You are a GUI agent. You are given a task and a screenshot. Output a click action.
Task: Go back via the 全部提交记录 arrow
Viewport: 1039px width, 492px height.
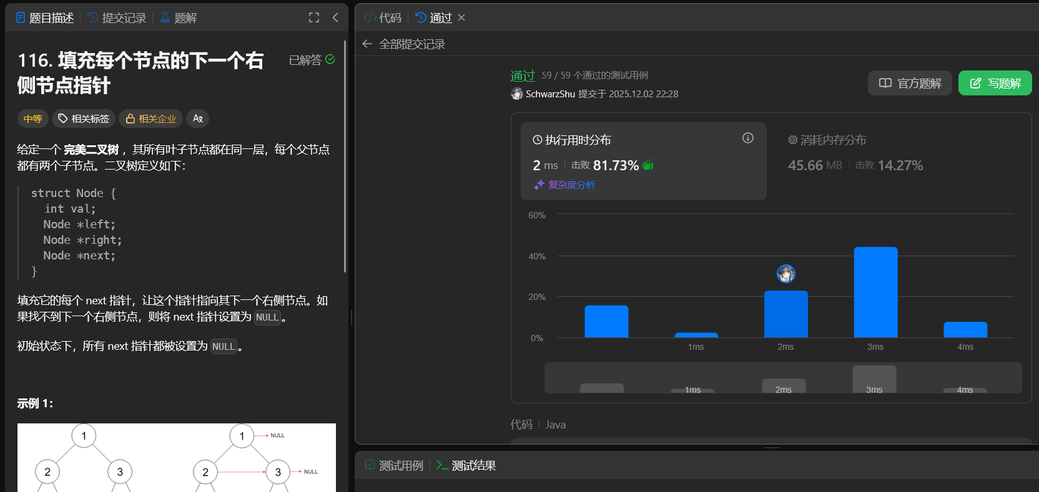367,44
